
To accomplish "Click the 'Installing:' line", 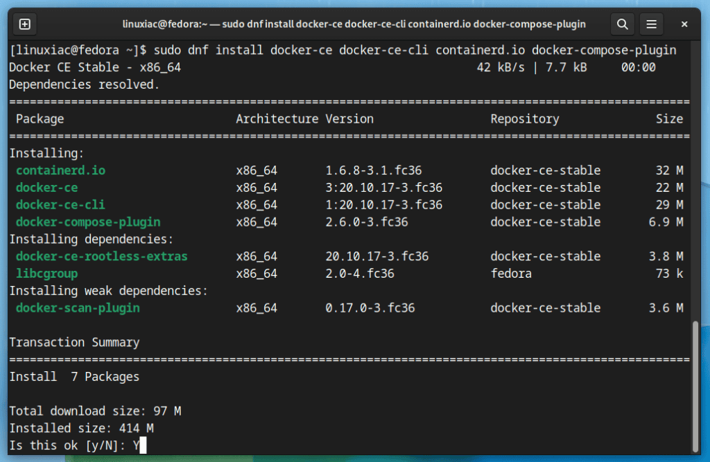I will point(46,153).
